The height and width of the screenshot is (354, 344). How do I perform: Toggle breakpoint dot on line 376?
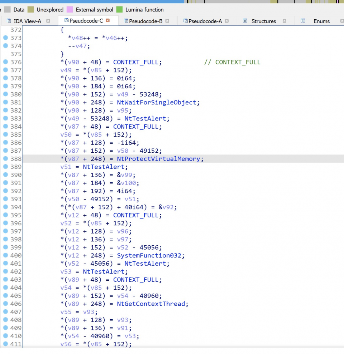click(6, 62)
